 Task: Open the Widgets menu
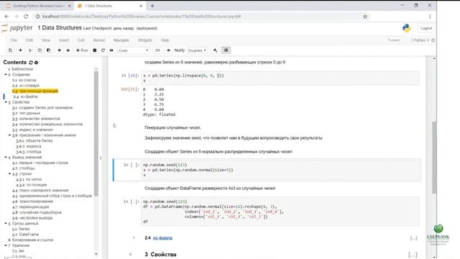point(145,40)
